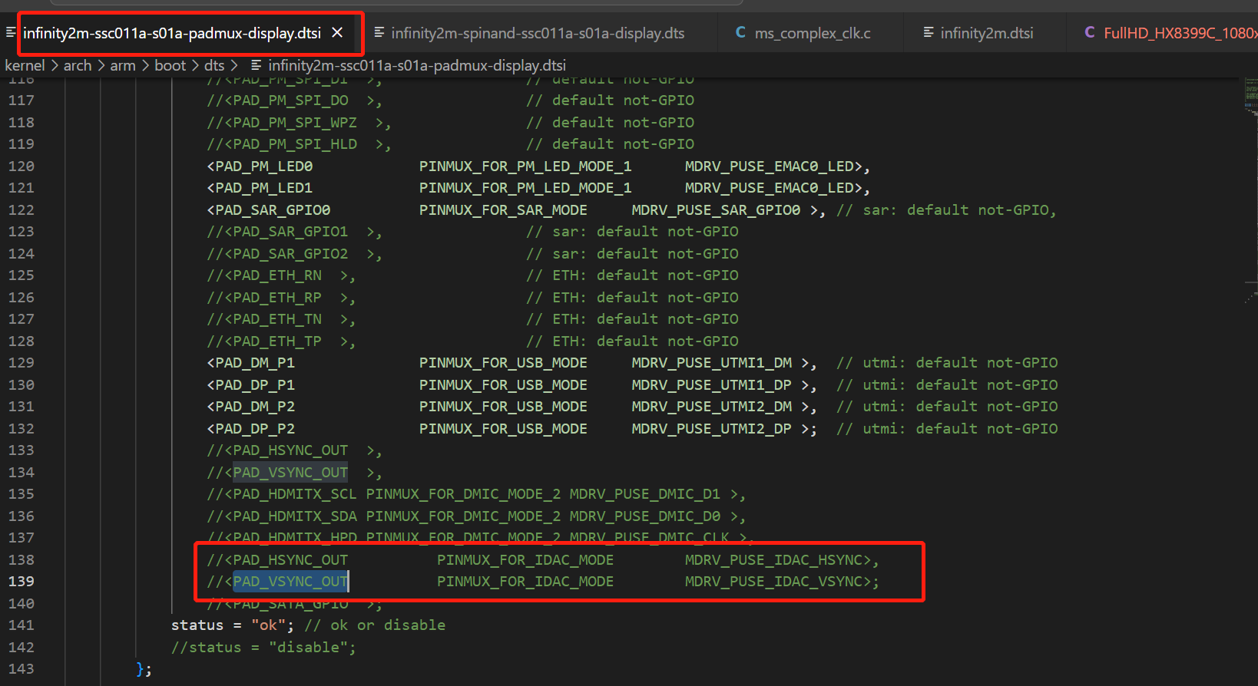Click PINMUX_FOR_SAR_MODE on line 122
Image resolution: width=1258 pixels, height=686 pixels.
(503, 209)
